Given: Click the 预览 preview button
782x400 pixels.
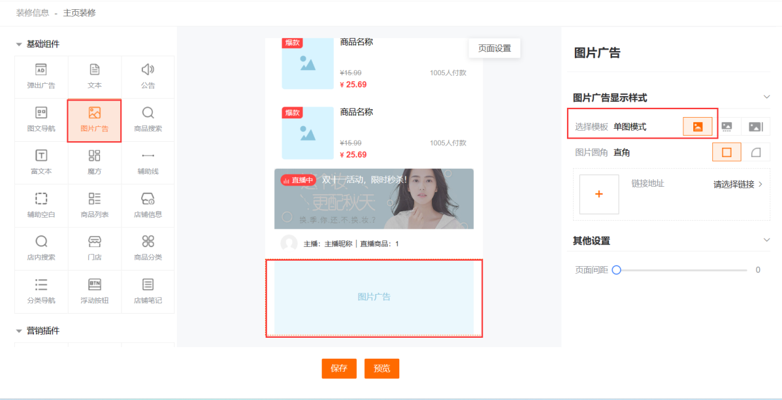Looking at the screenshot, I should coord(381,369).
